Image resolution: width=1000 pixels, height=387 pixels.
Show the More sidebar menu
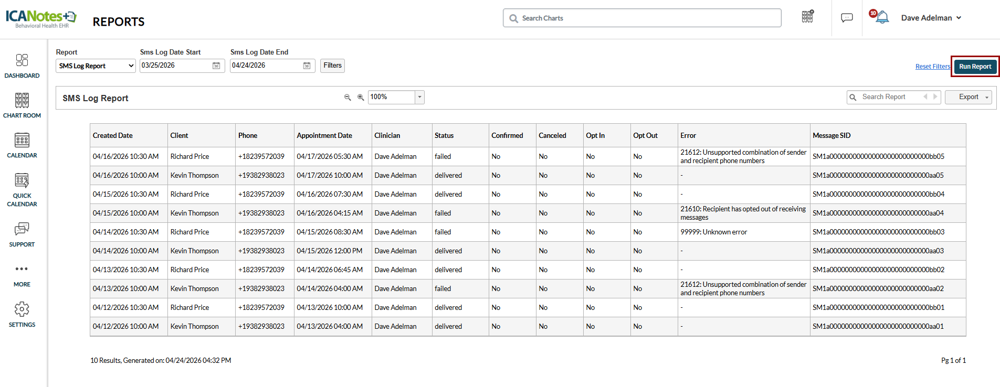point(22,274)
